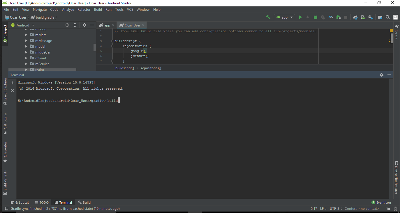
Task: Click the Ocar_User breadcrumb in navigation bar
Action: [15, 17]
